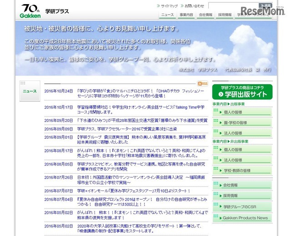Open 学校・教師の皆様 sidebar item

242,171
